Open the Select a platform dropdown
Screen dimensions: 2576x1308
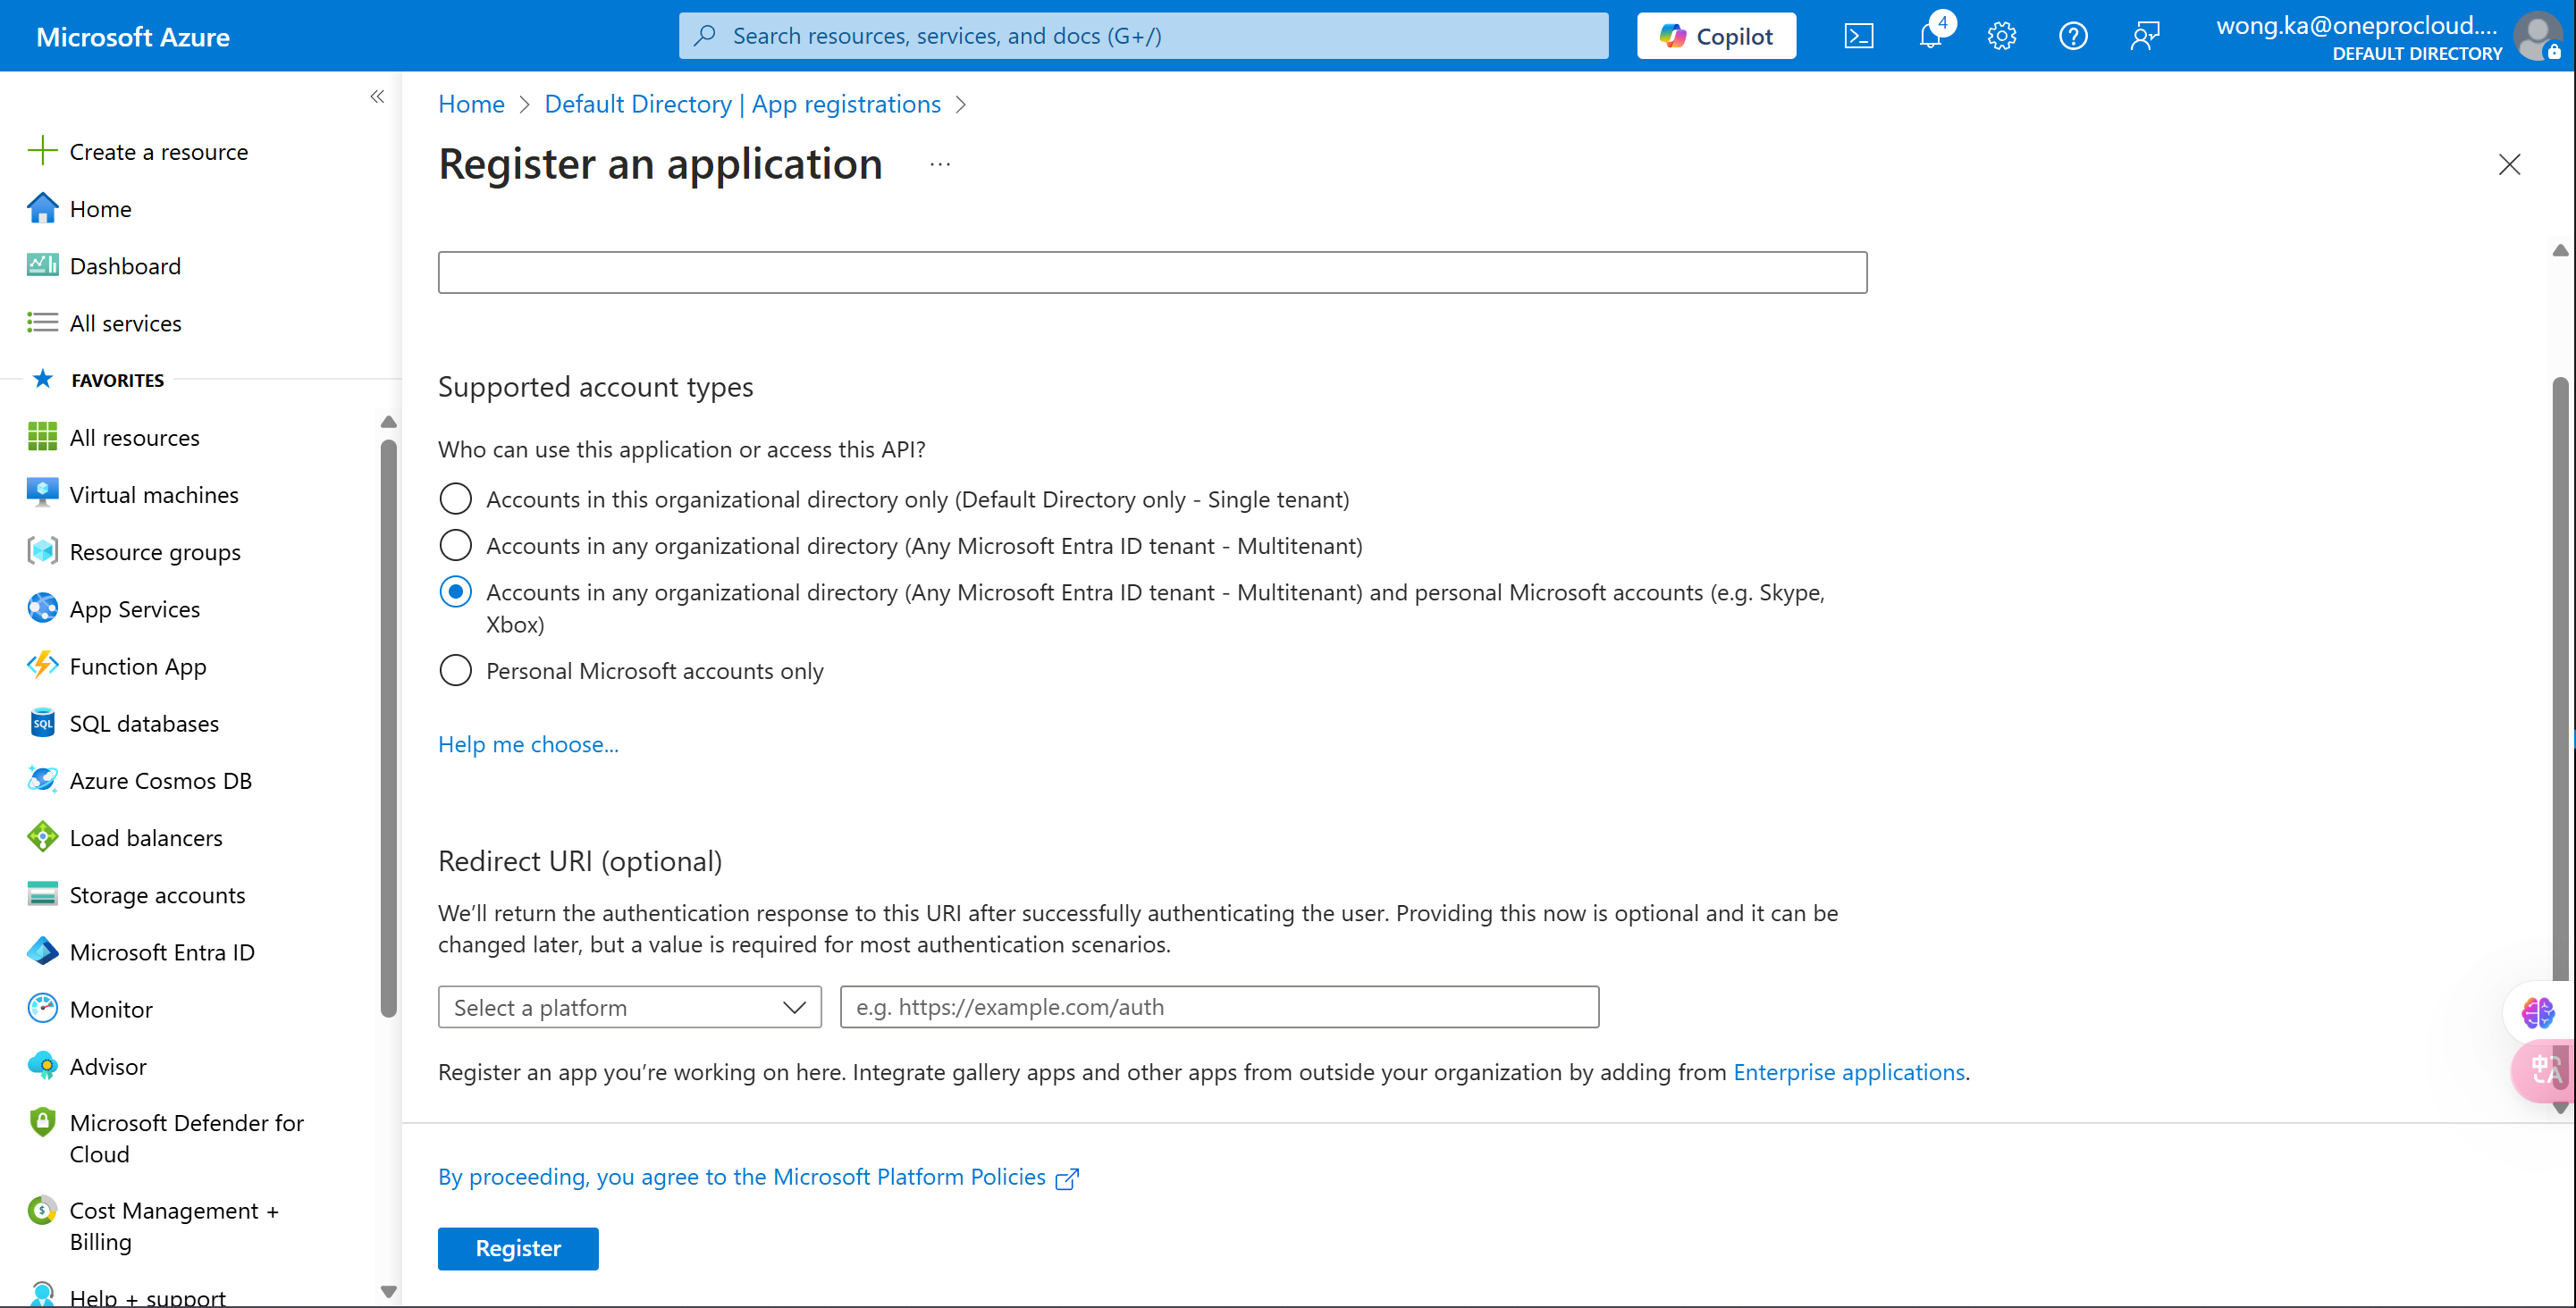[629, 1007]
